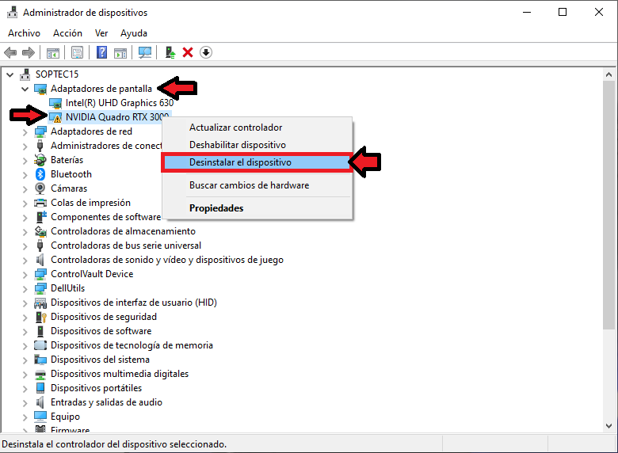Click the Adaptadores de pantalla category icon

tap(40, 89)
